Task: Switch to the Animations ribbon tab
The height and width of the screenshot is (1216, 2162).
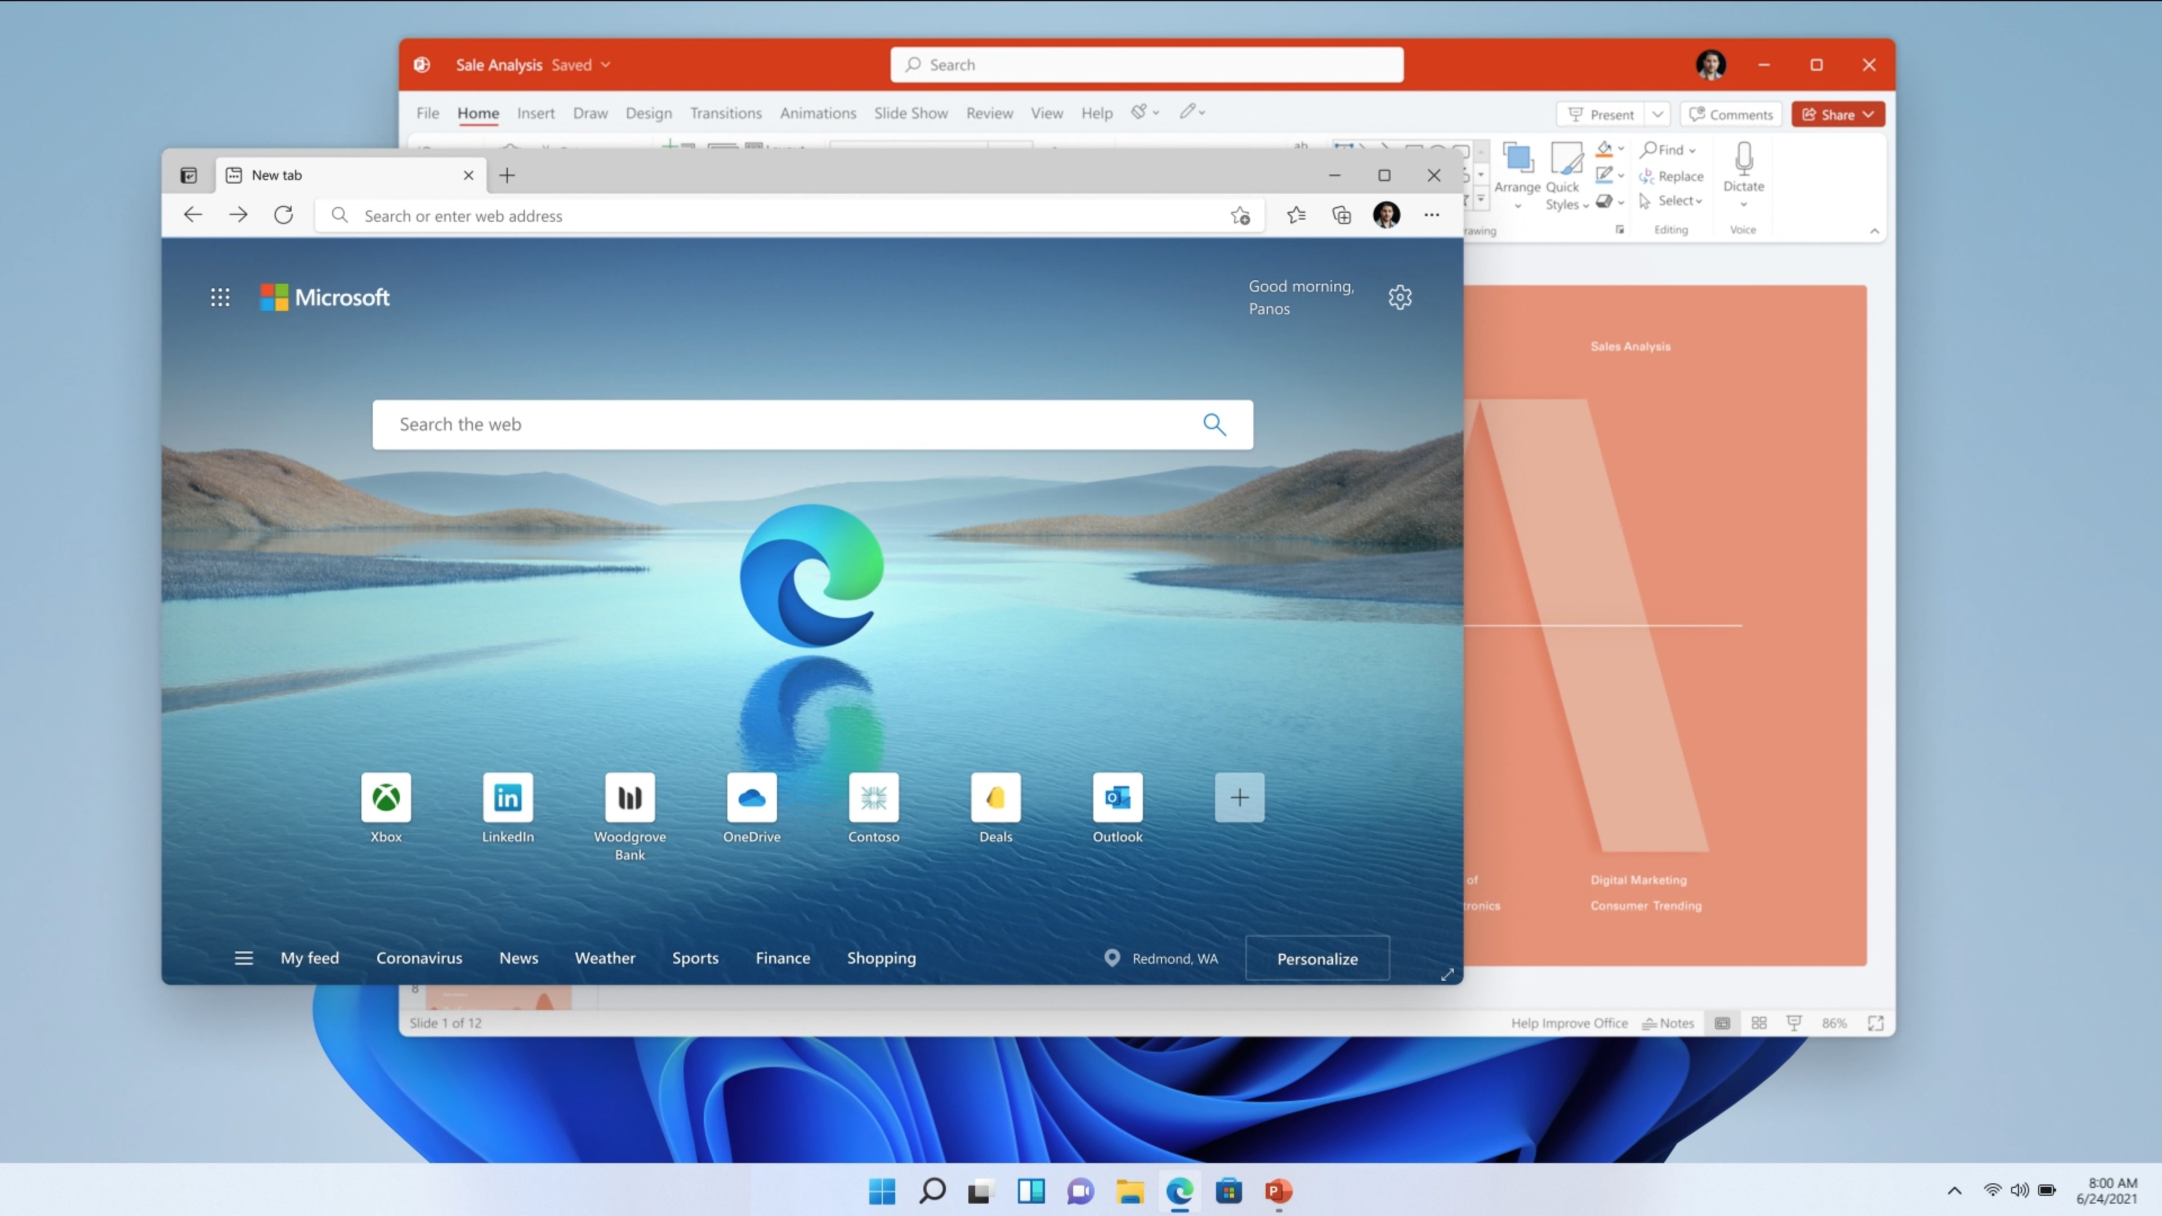Action: [x=818, y=113]
